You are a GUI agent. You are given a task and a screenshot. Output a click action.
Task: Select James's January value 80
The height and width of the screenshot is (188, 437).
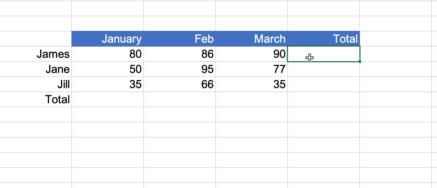click(108, 54)
